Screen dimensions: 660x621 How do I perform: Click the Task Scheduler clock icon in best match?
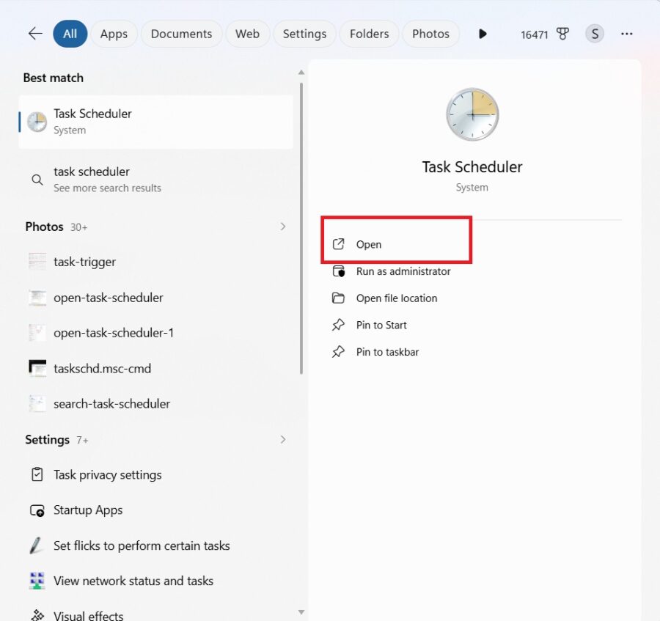click(x=37, y=122)
